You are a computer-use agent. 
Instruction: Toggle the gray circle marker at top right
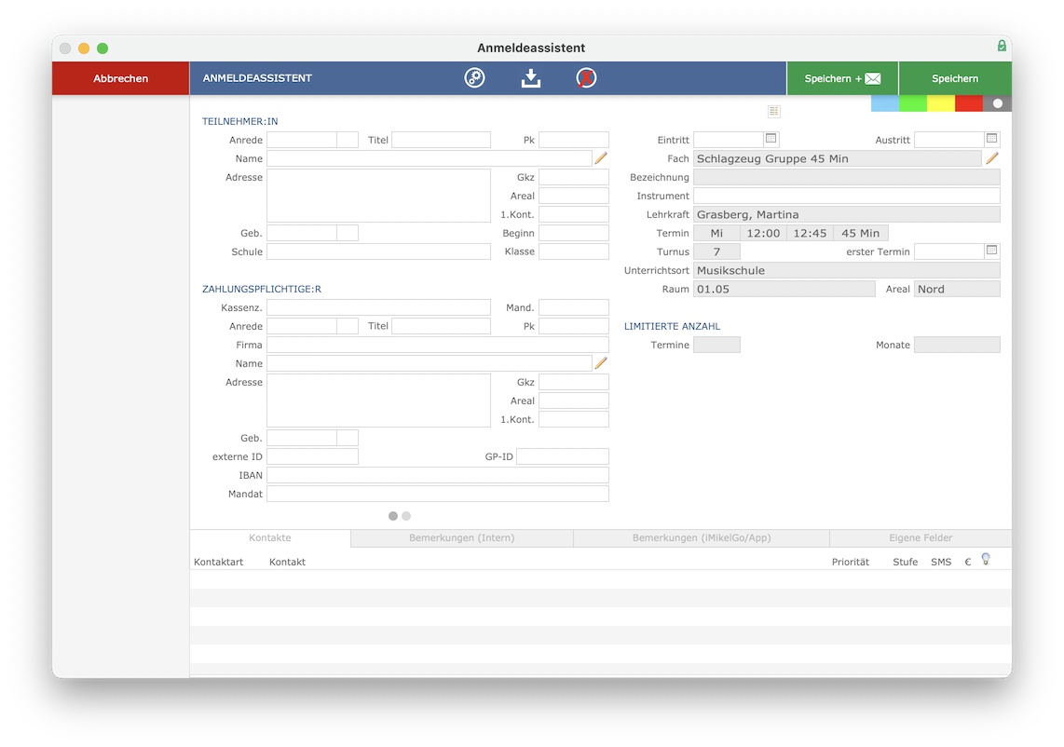pyautogui.click(x=998, y=103)
